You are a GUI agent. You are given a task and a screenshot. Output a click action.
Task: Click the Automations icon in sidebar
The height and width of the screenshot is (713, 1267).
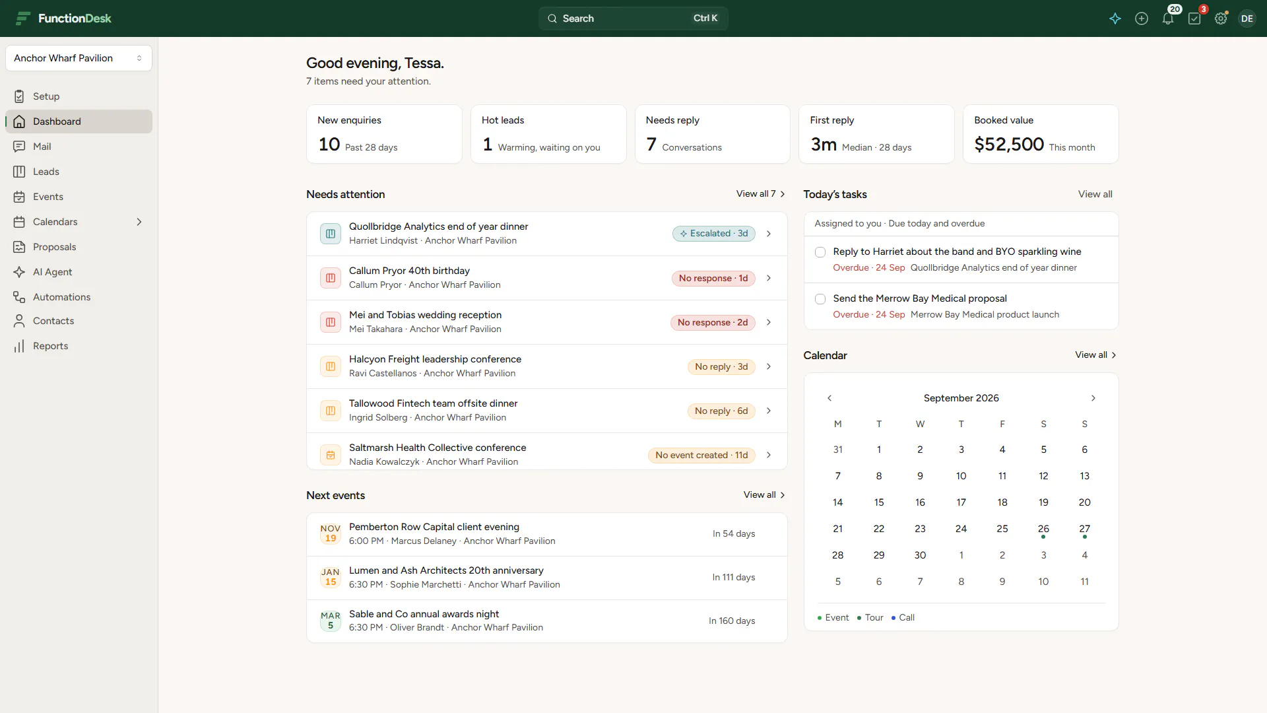click(x=19, y=297)
